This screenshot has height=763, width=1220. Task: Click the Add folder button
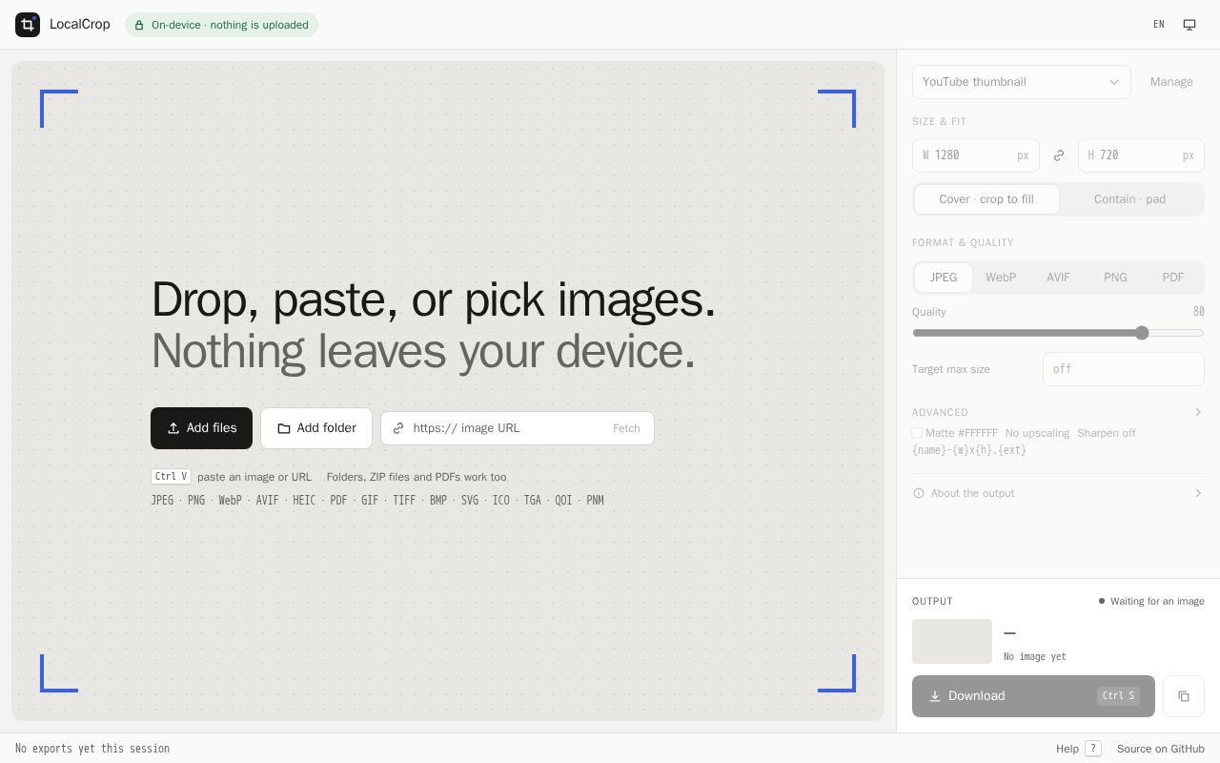[x=316, y=428]
